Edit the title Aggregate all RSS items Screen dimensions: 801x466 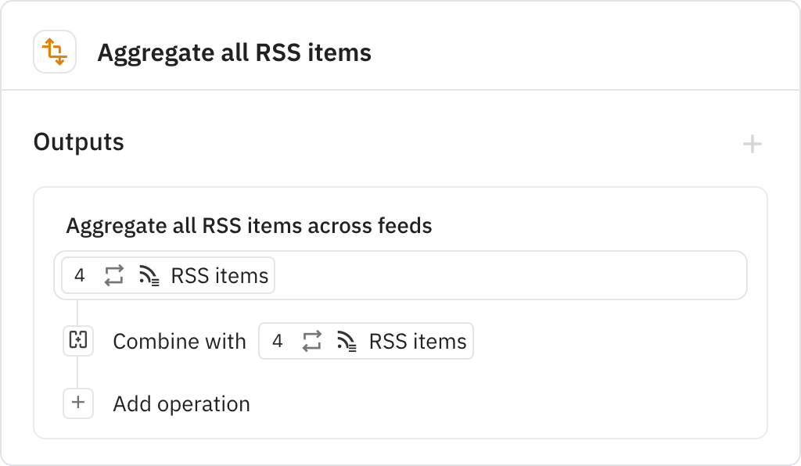click(234, 52)
